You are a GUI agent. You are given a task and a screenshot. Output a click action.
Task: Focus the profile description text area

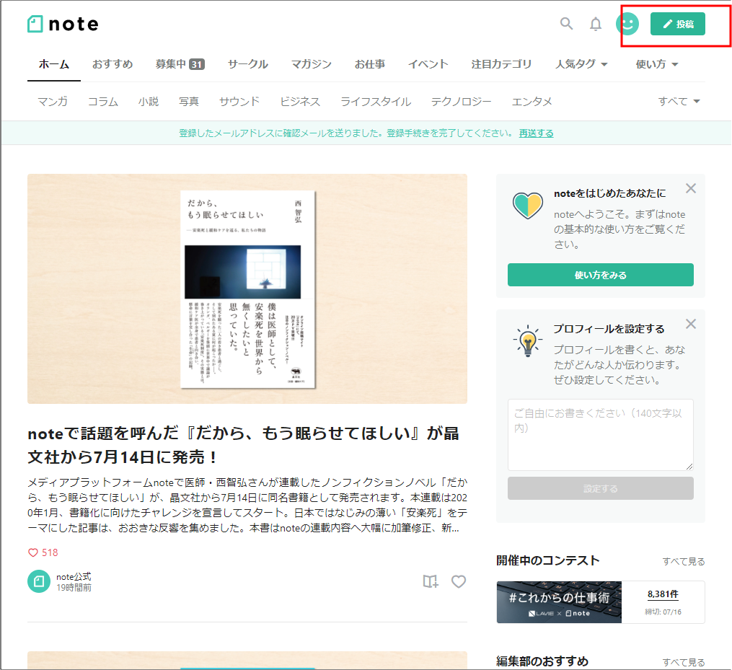[600, 435]
